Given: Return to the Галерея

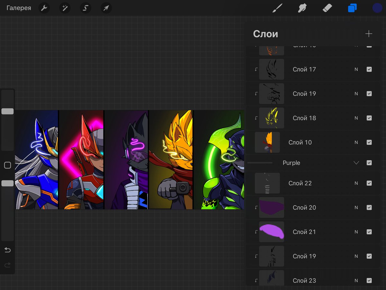Looking at the screenshot, I should 18,8.
